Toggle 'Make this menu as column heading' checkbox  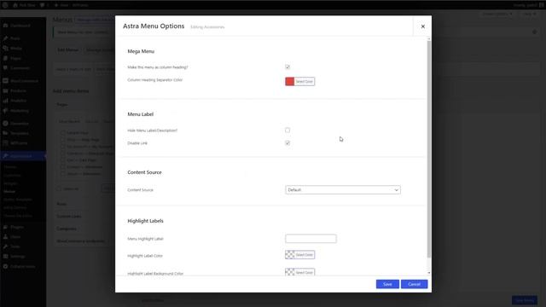(x=288, y=67)
